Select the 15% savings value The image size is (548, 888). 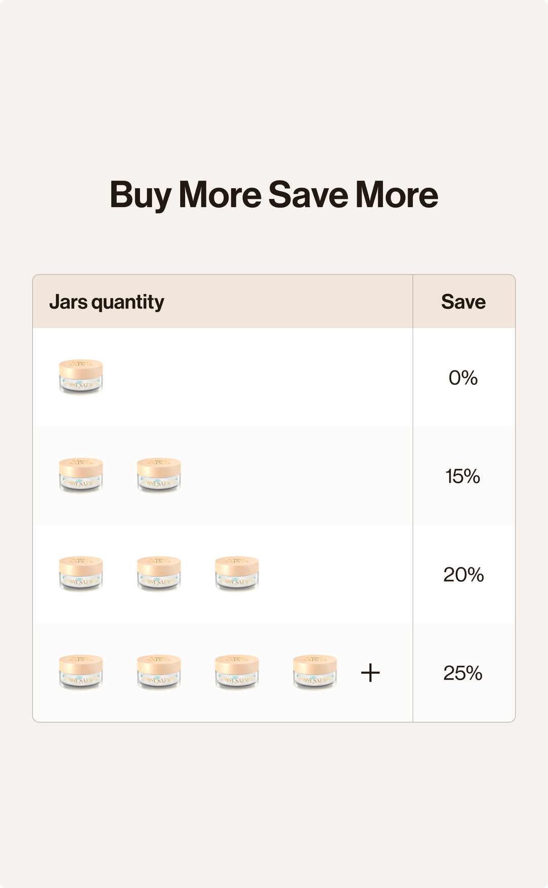pyautogui.click(x=463, y=476)
